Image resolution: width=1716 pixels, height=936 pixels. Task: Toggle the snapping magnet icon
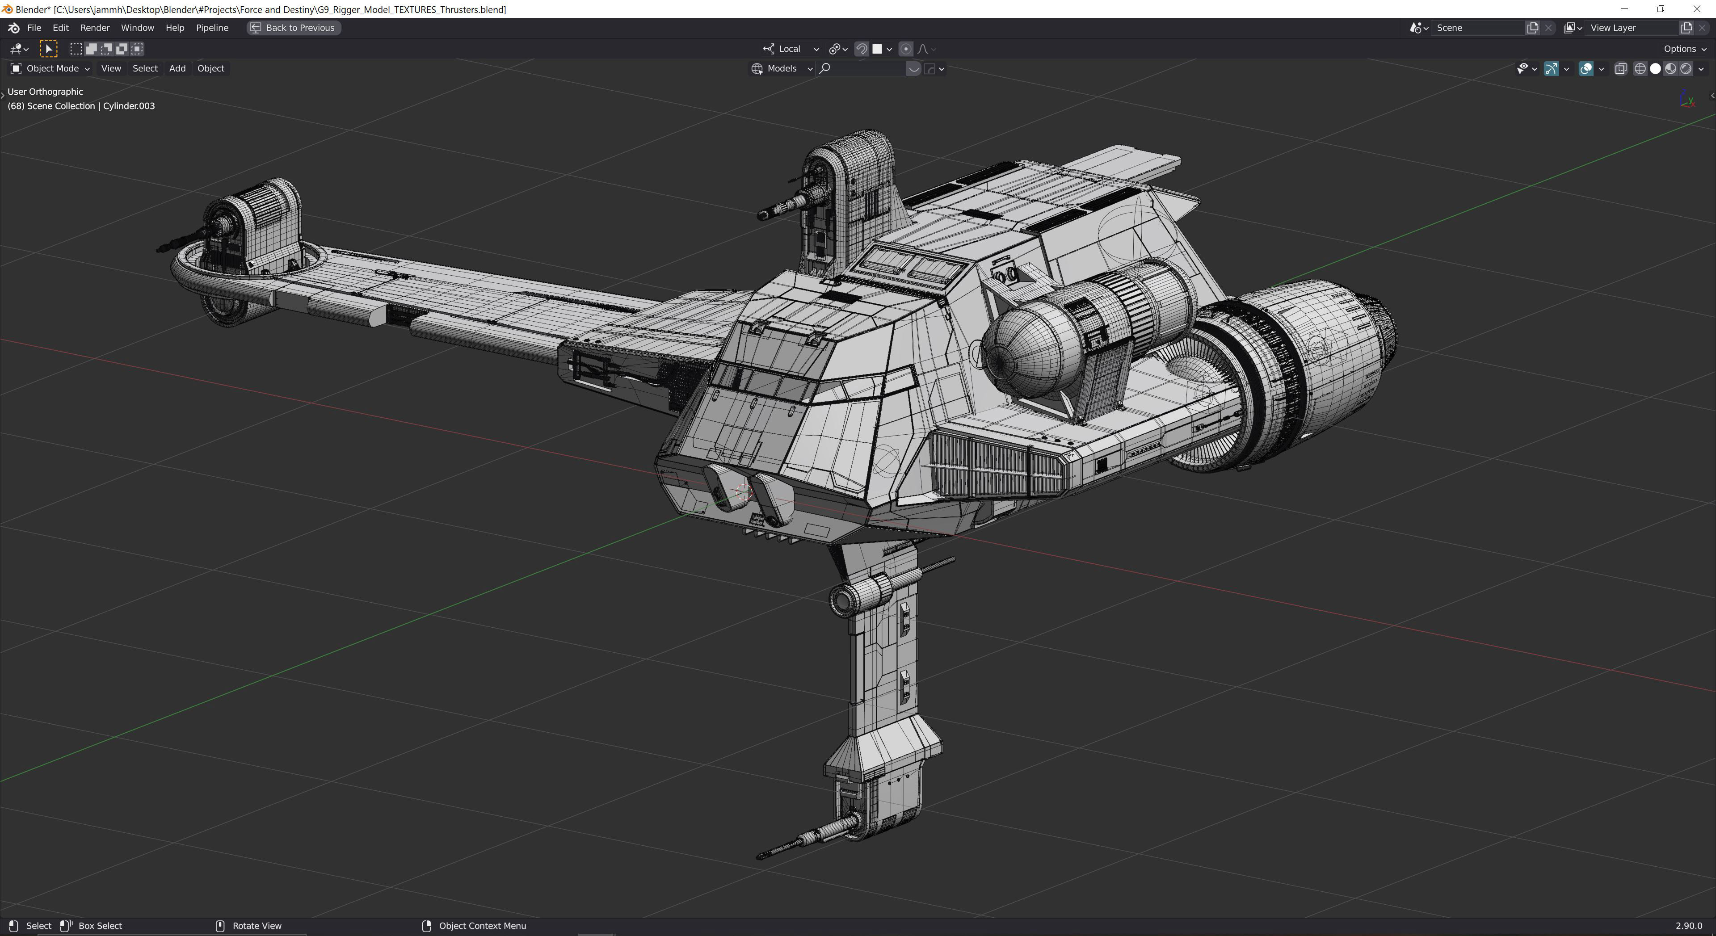click(x=861, y=49)
